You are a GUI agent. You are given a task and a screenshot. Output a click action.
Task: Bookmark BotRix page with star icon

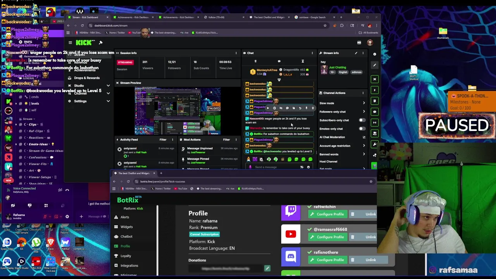(371, 181)
